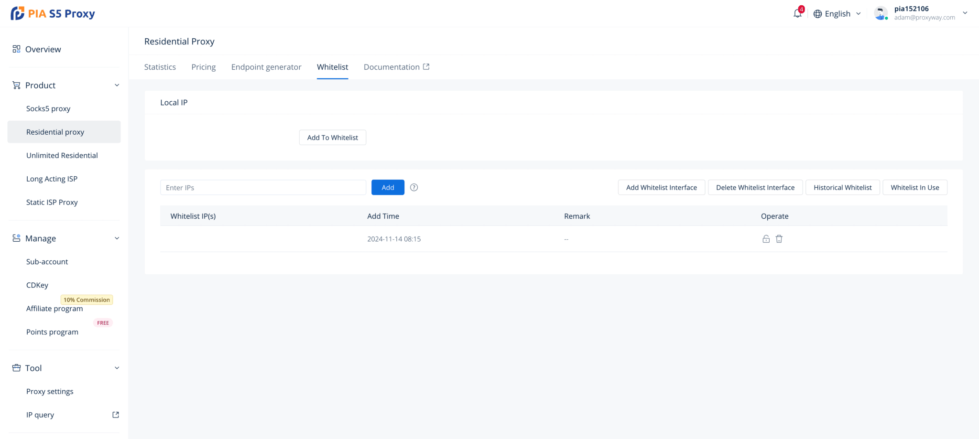Open notifications via the bell icon
979x439 pixels.
click(x=797, y=13)
